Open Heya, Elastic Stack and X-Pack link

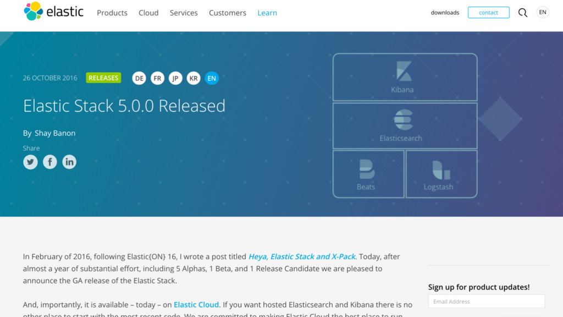coord(302,256)
